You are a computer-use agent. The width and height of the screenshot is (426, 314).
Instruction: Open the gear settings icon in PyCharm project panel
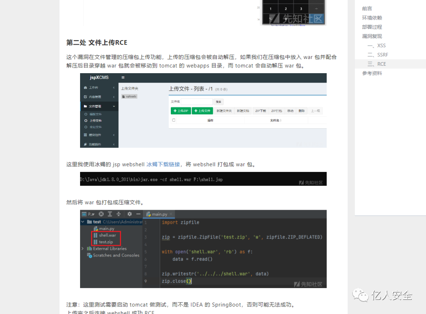click(x=130, y=214)
